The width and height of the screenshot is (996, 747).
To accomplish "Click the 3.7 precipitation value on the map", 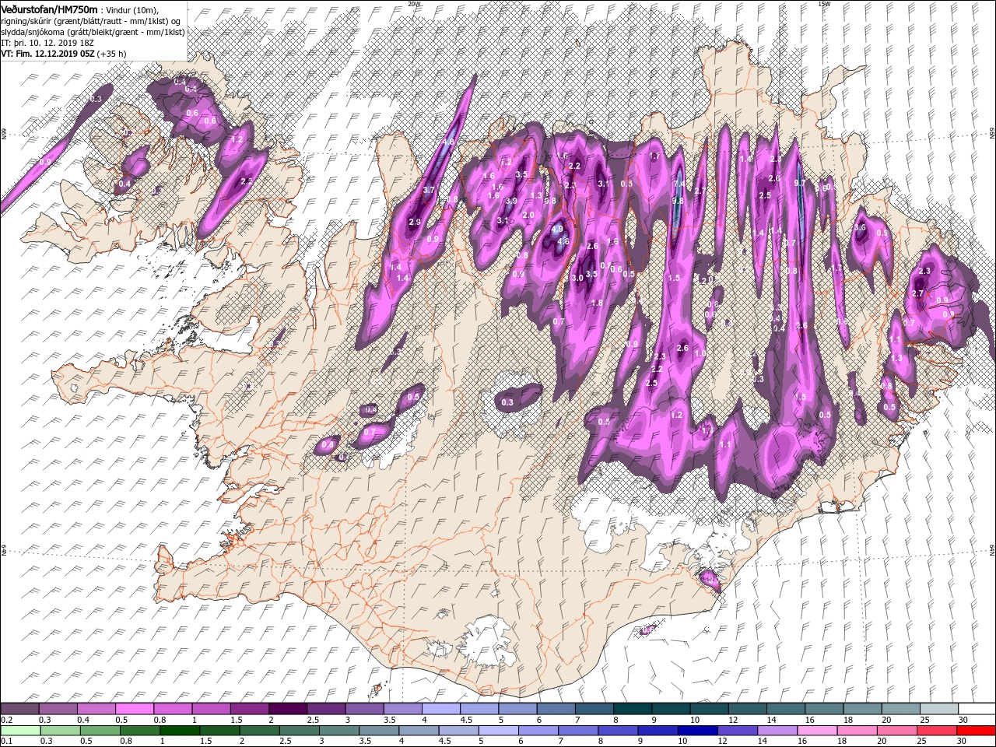I will tap(428, 190).
